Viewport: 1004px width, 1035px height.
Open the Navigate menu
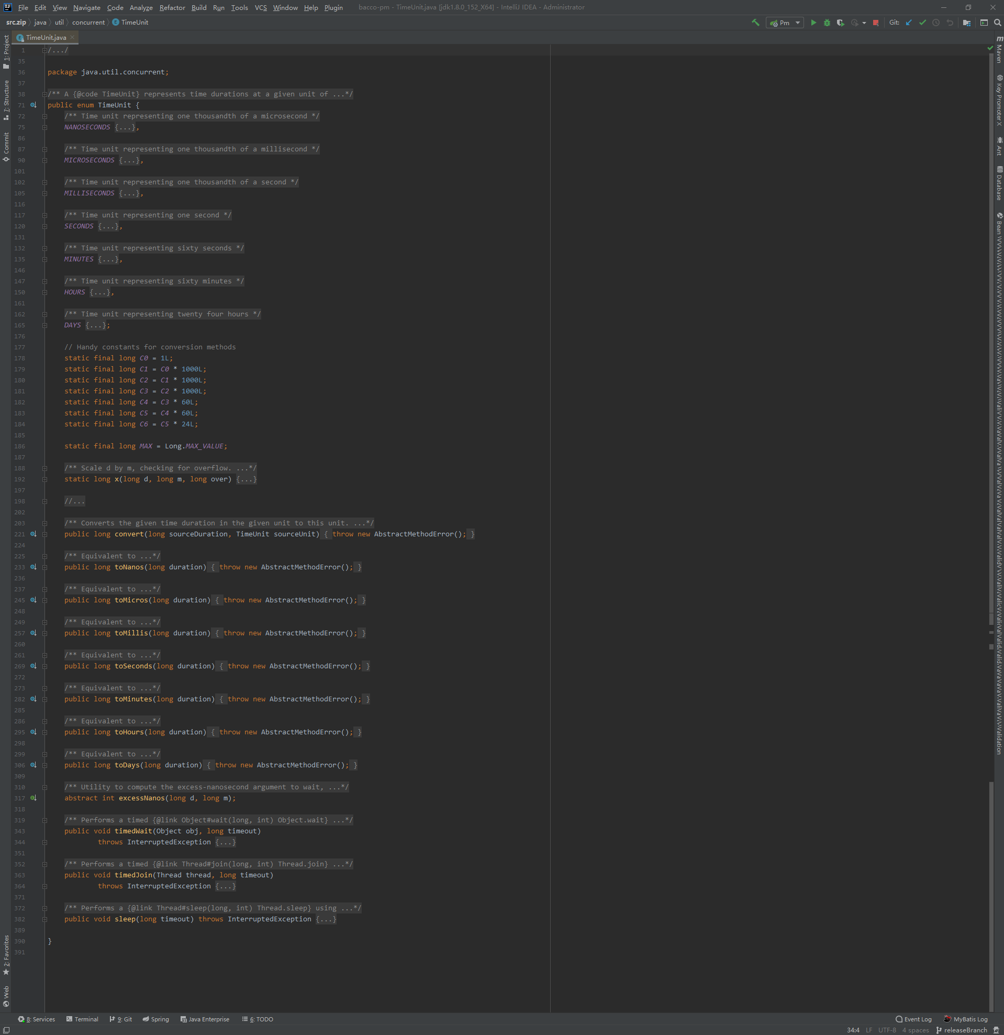[x=86, y=7]
